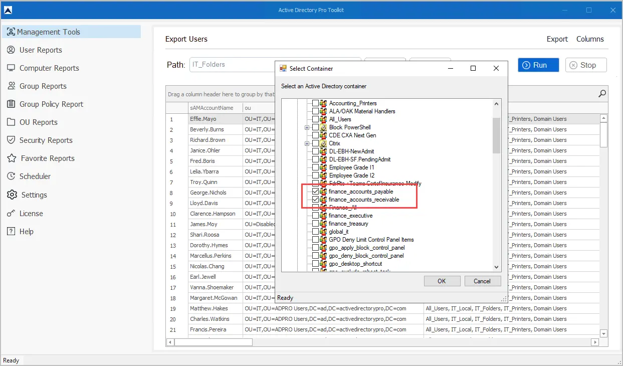The height and width of the screenshot is (366, 623).
Task: Click the user grid's vertical scroll-up arrow
Action: click(603, 118)
